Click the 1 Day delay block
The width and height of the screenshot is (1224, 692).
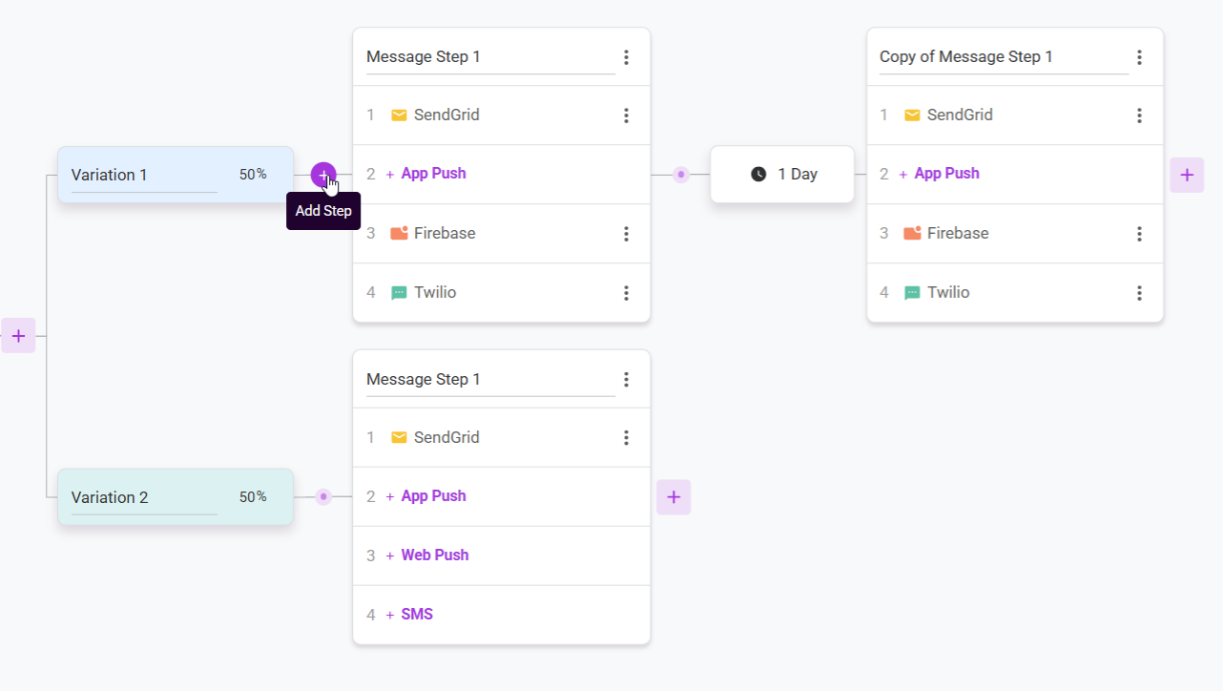[x=782, y=175]
